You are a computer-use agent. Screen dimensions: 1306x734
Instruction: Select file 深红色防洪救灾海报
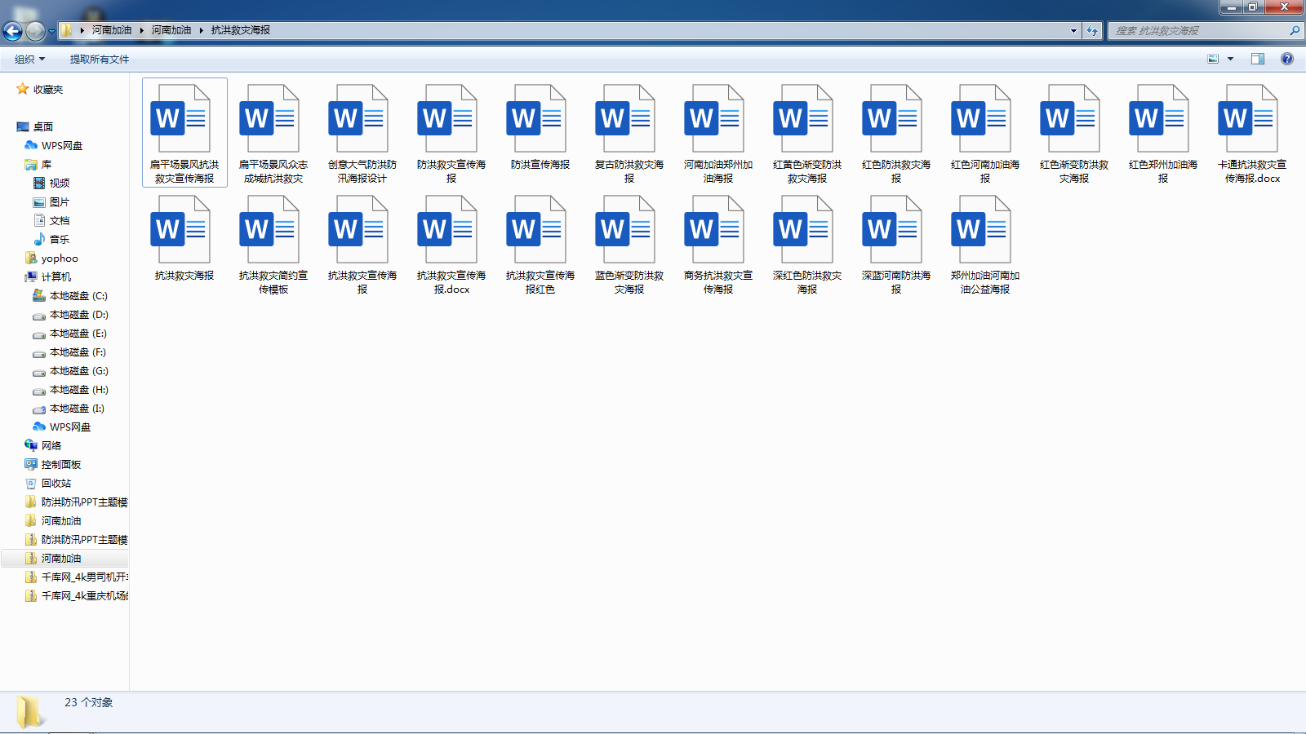pyautogui.click(x=807, y=244)
